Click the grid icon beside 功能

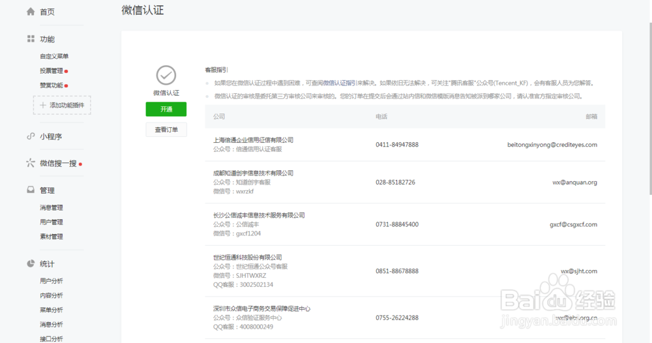[x=31, y=38]
